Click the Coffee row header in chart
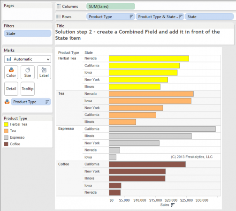The width and height of the screenshot is (236, 211). point(63,164)
